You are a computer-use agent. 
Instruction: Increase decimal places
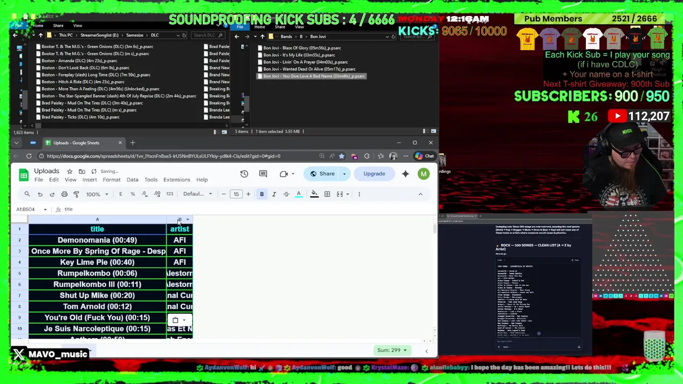157,194
